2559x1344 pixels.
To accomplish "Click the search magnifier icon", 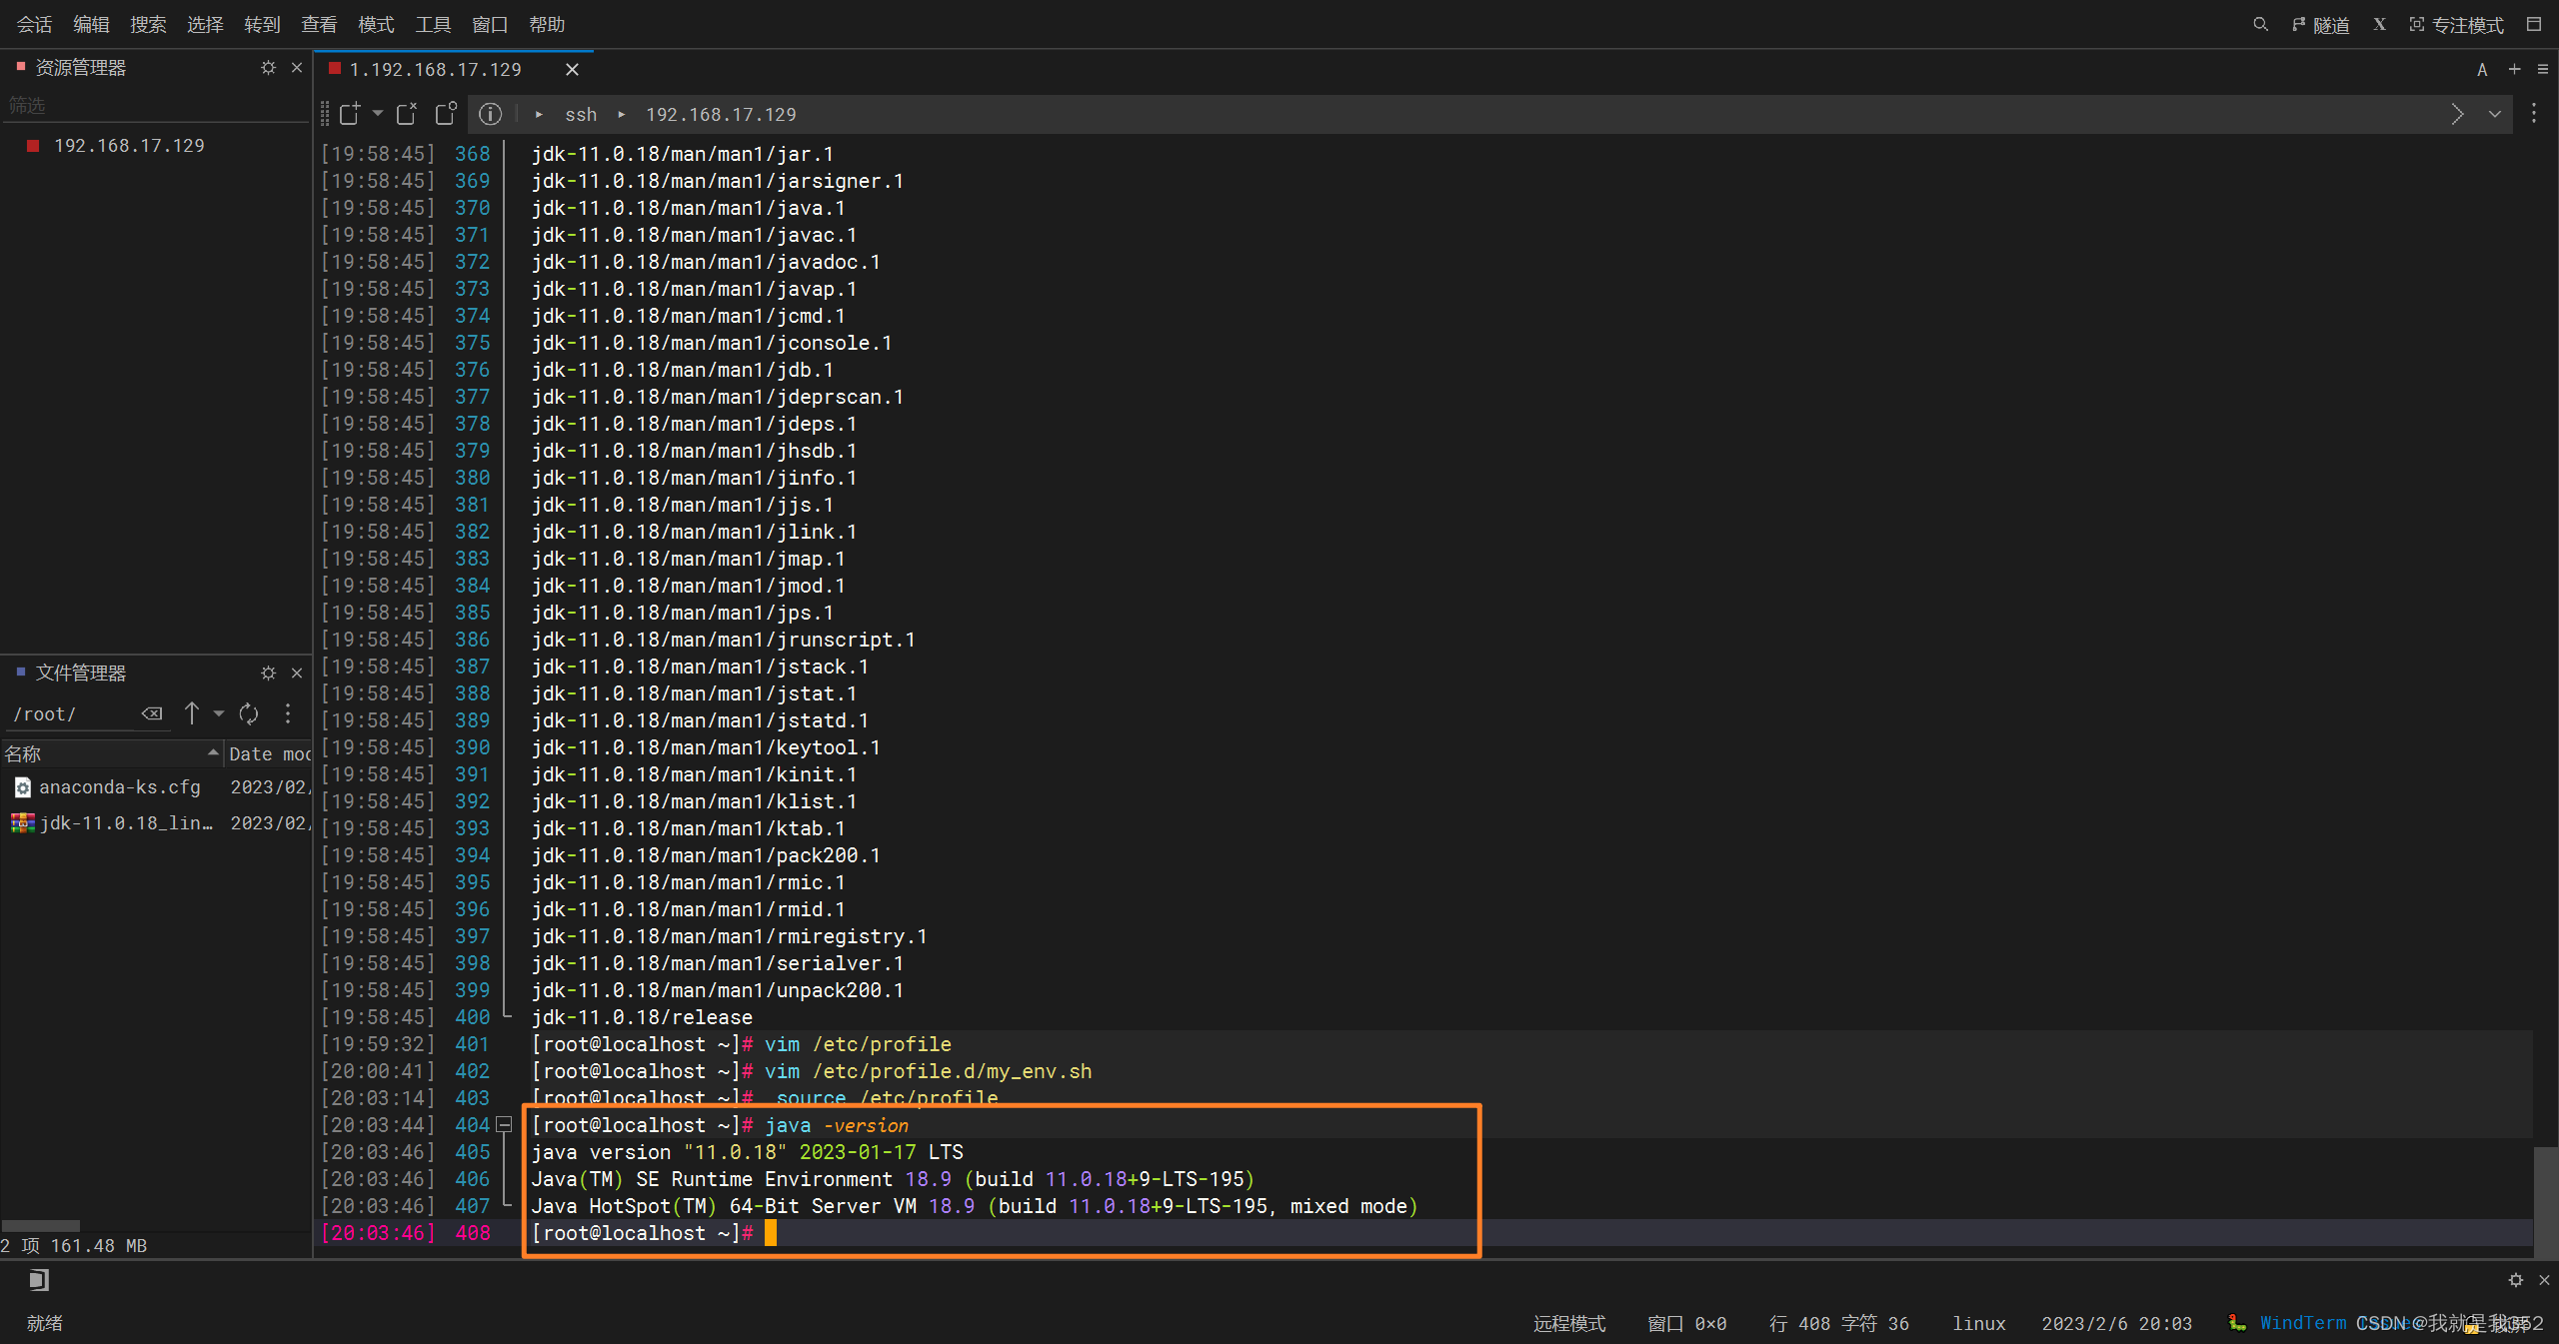I will pyautogui.click(x=2259, y=24).
